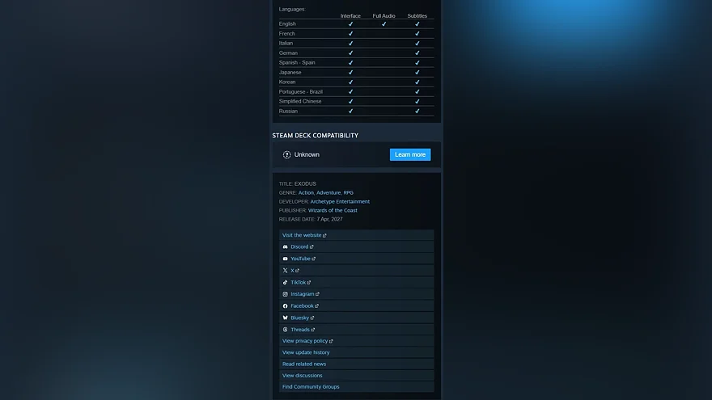This screenshot has width=712, height=400.
Task: Click the Bluesky butterfly icon
Action: click(x=285, y=318)
